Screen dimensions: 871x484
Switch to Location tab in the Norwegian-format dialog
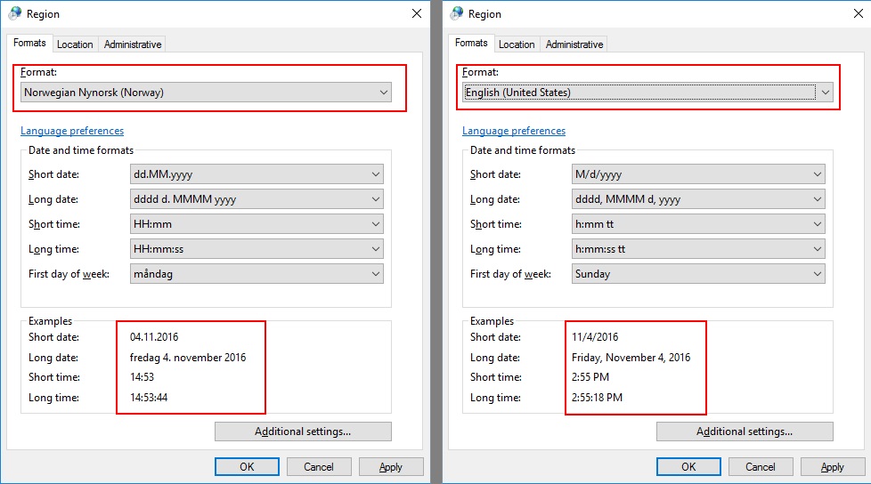click(75, 44)
